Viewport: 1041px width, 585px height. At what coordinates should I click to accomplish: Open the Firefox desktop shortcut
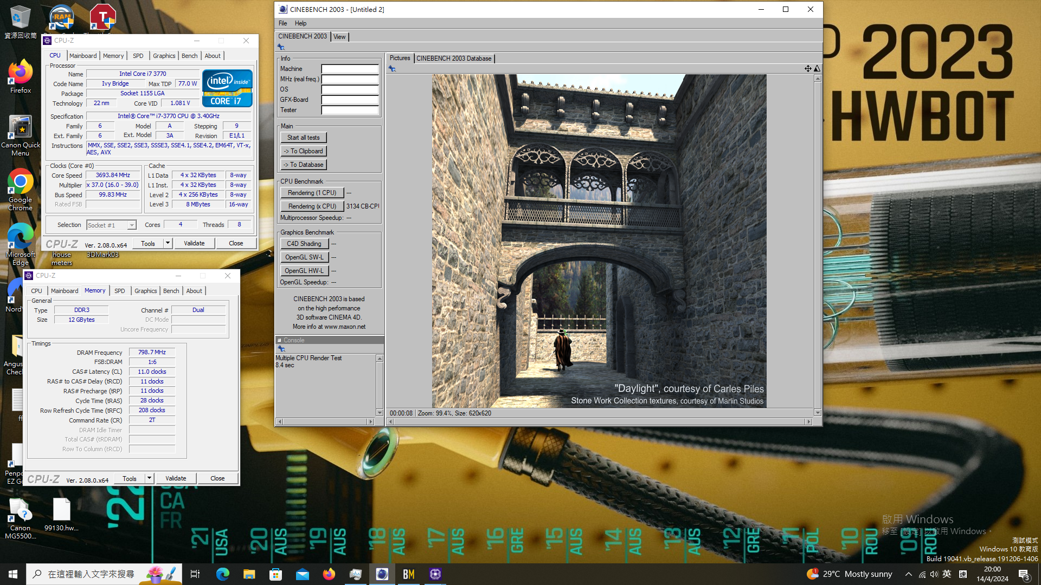[20, 77]
